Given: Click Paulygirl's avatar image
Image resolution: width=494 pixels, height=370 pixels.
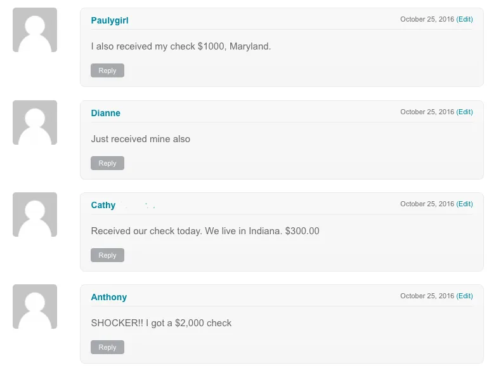Looking at the screenshot, I should [x=35, y=30].
